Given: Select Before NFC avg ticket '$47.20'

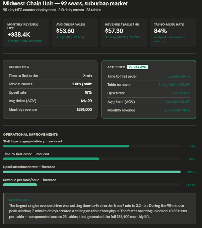Looking at the screenshot, I should point(86,101).
